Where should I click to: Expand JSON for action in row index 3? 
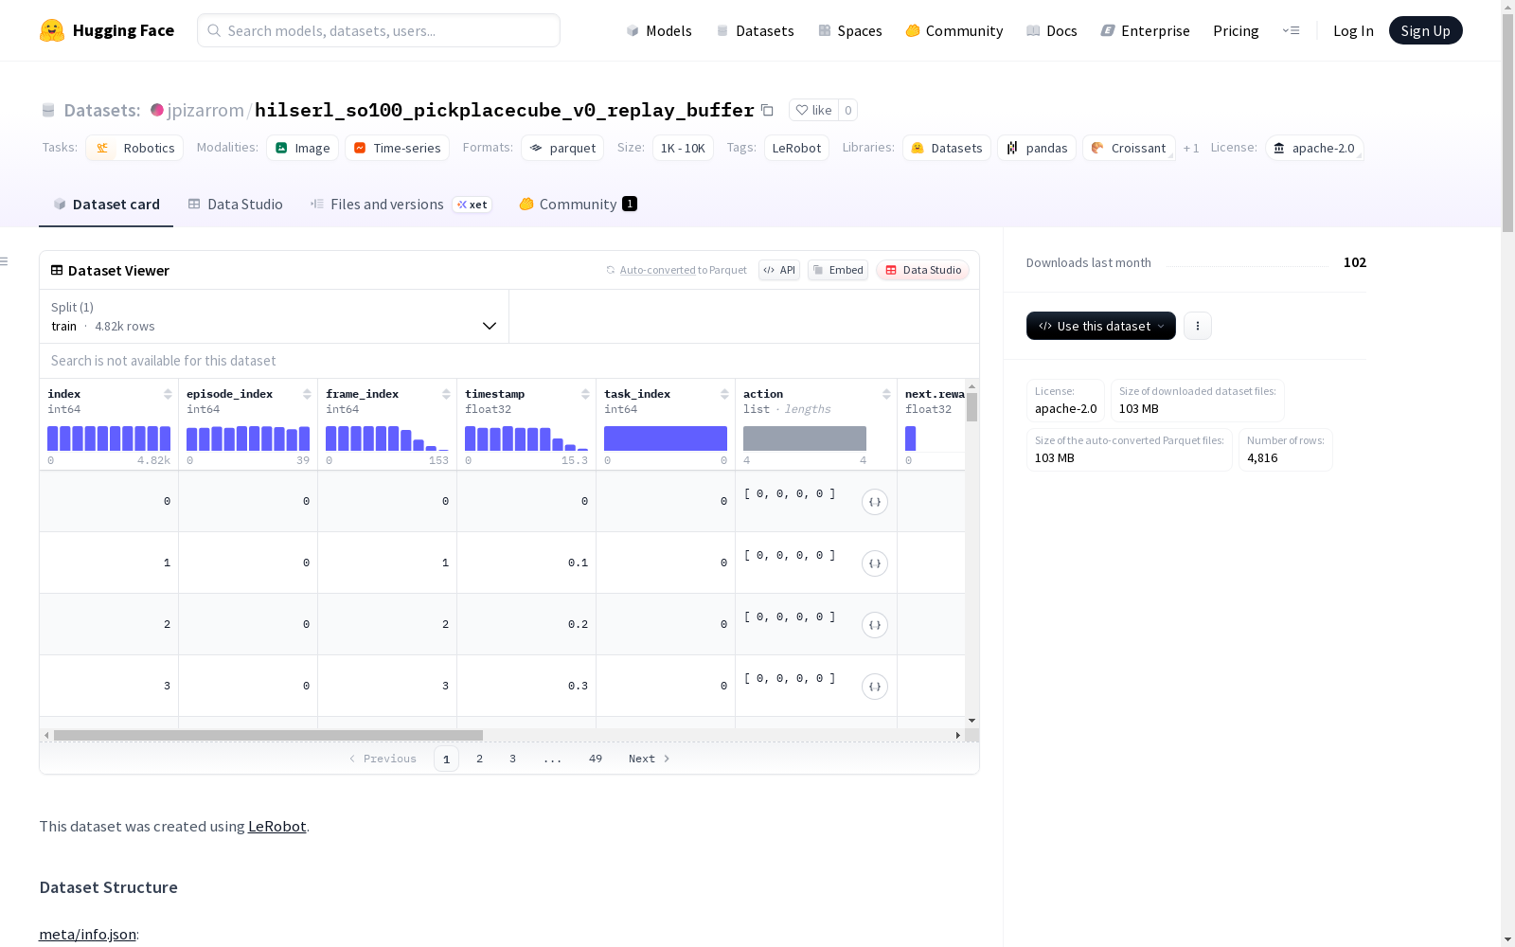[875, 687]
